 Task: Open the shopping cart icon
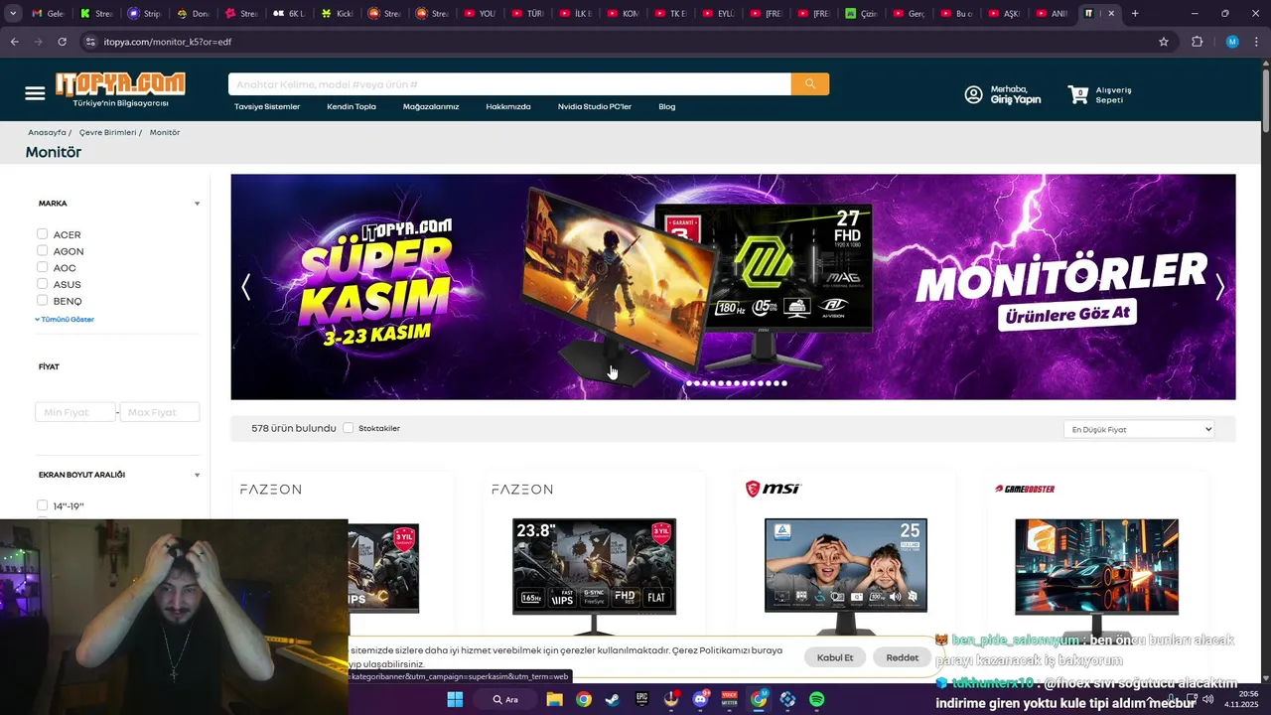[1077, 94]
